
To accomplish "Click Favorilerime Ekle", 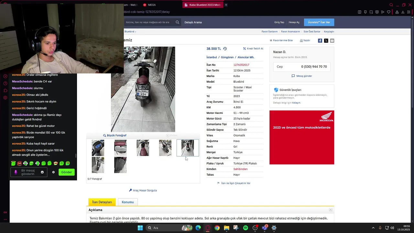I will 281,40.
